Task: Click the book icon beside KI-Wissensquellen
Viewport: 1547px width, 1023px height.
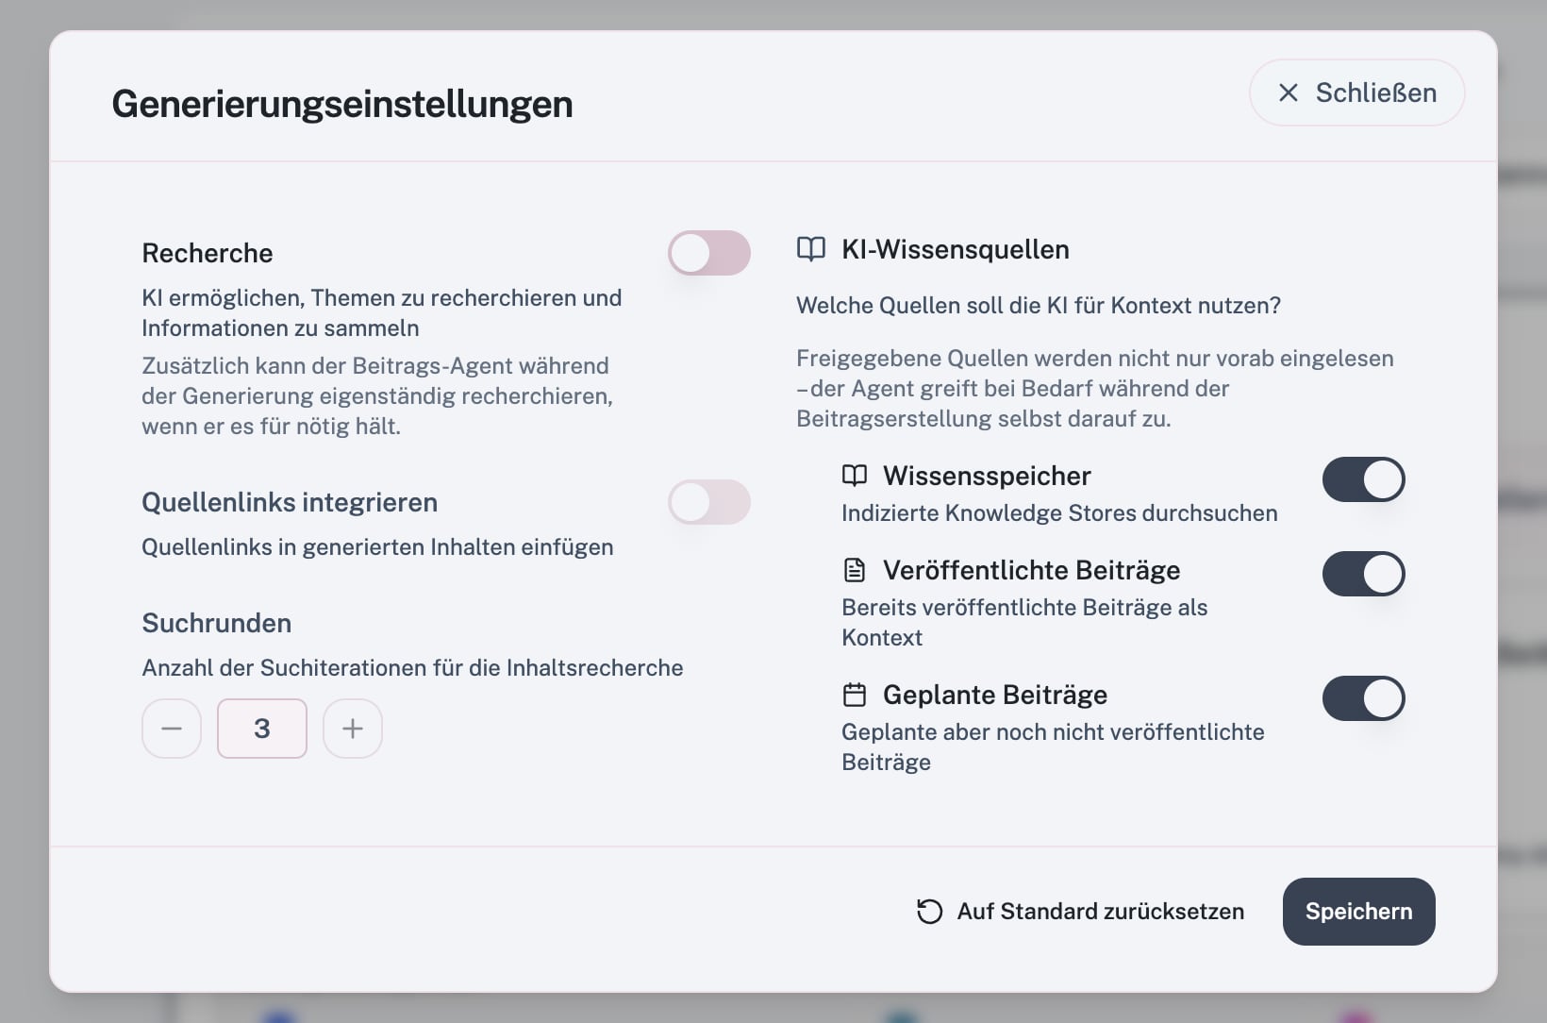Action: pos(811,249)
